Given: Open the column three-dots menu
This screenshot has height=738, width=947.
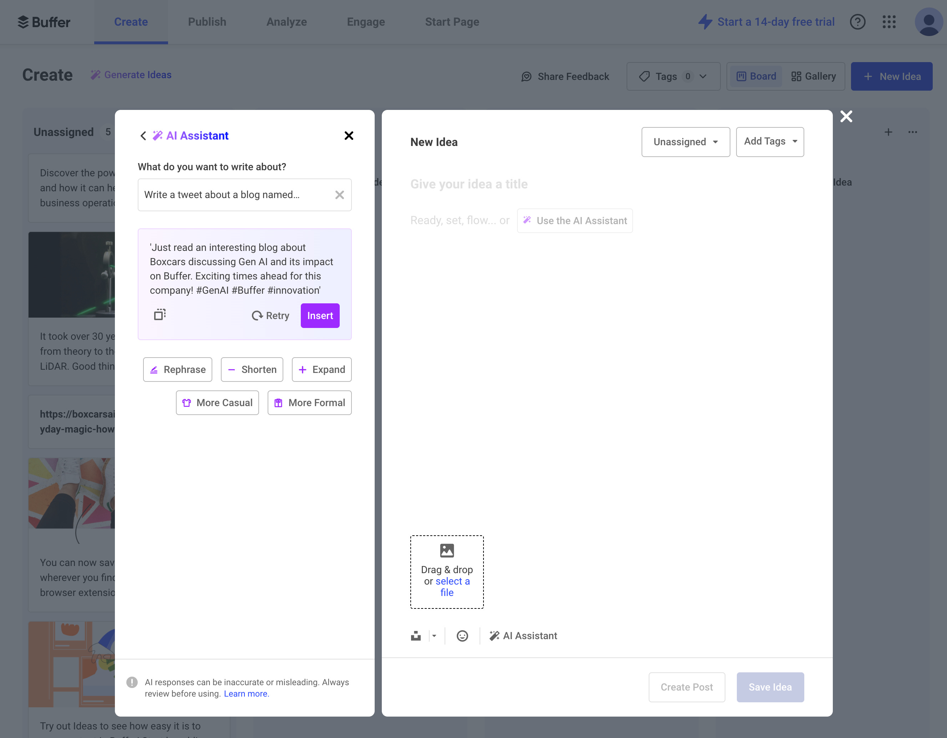Looking at the screenshot, I should [x=912, y=132].
